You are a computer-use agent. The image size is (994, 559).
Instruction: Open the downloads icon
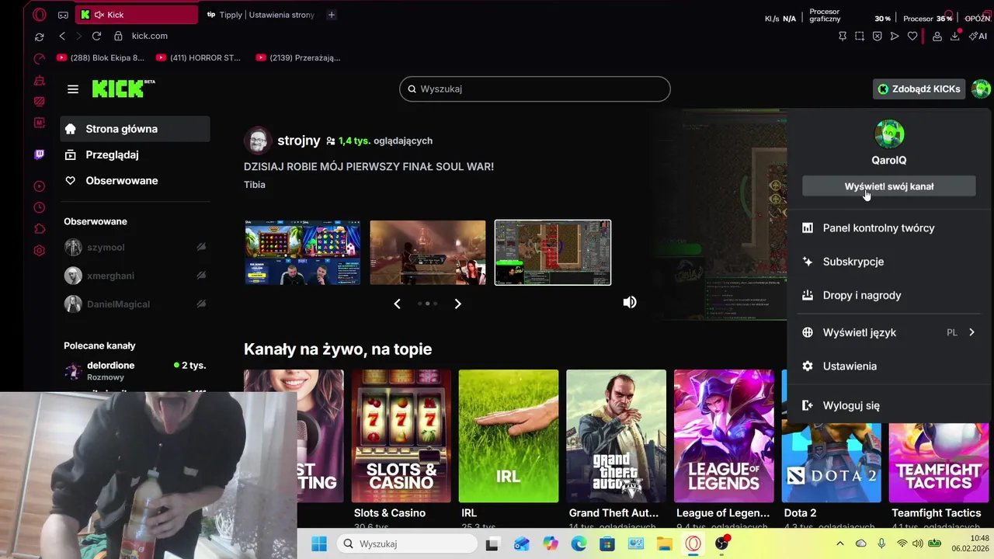tap(955, 36)
